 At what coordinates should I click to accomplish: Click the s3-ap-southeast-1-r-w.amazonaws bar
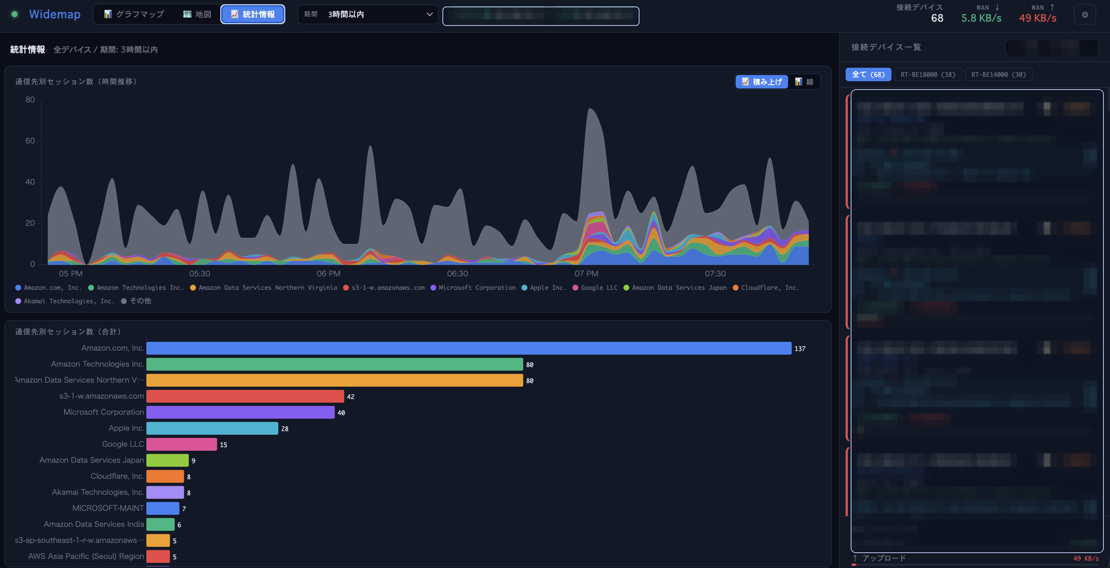pyautogui.click(x=158, y=540)
